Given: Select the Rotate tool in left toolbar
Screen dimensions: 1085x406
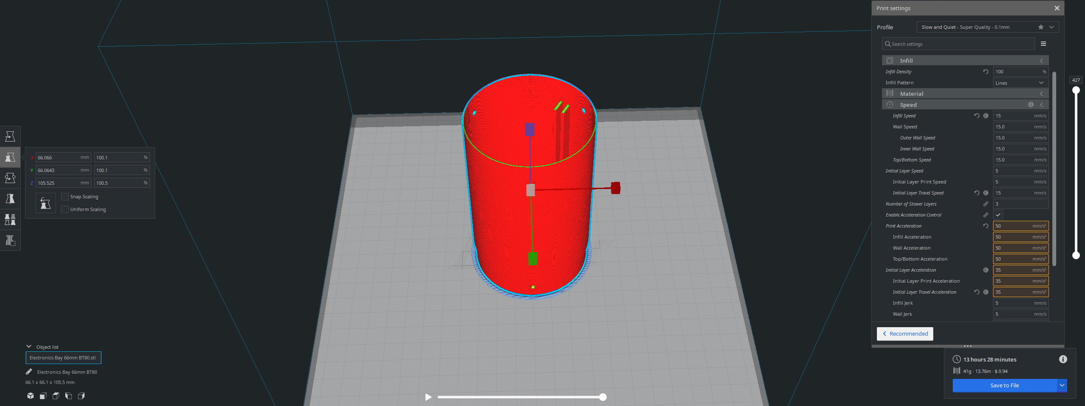Looking at the screenshot, I should (10, 178).
